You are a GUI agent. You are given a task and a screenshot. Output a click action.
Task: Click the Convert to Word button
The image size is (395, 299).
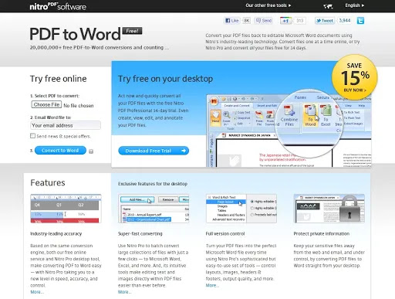[x=60, y=151]
